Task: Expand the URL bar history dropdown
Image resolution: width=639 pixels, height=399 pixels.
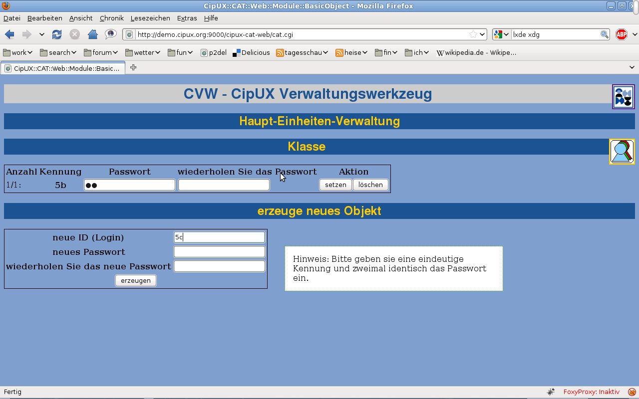Action: tap(482, 34)
